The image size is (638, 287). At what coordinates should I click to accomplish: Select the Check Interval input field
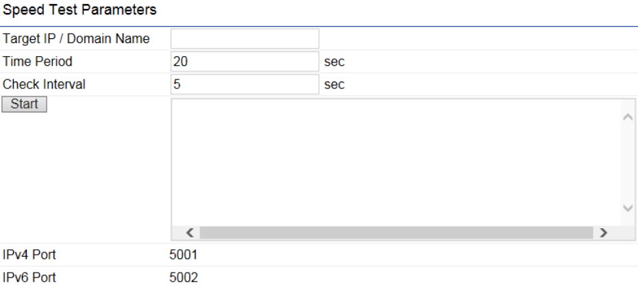point(245,84)
